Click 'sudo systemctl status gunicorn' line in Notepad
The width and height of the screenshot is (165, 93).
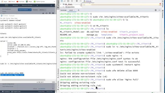(x=13, y=28)
